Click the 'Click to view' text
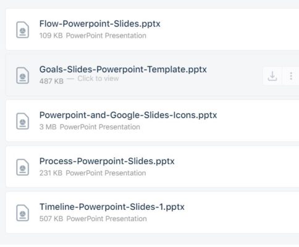Image resolution: width=299 pixels, height=247 pixels. click(x=98, y=78)
